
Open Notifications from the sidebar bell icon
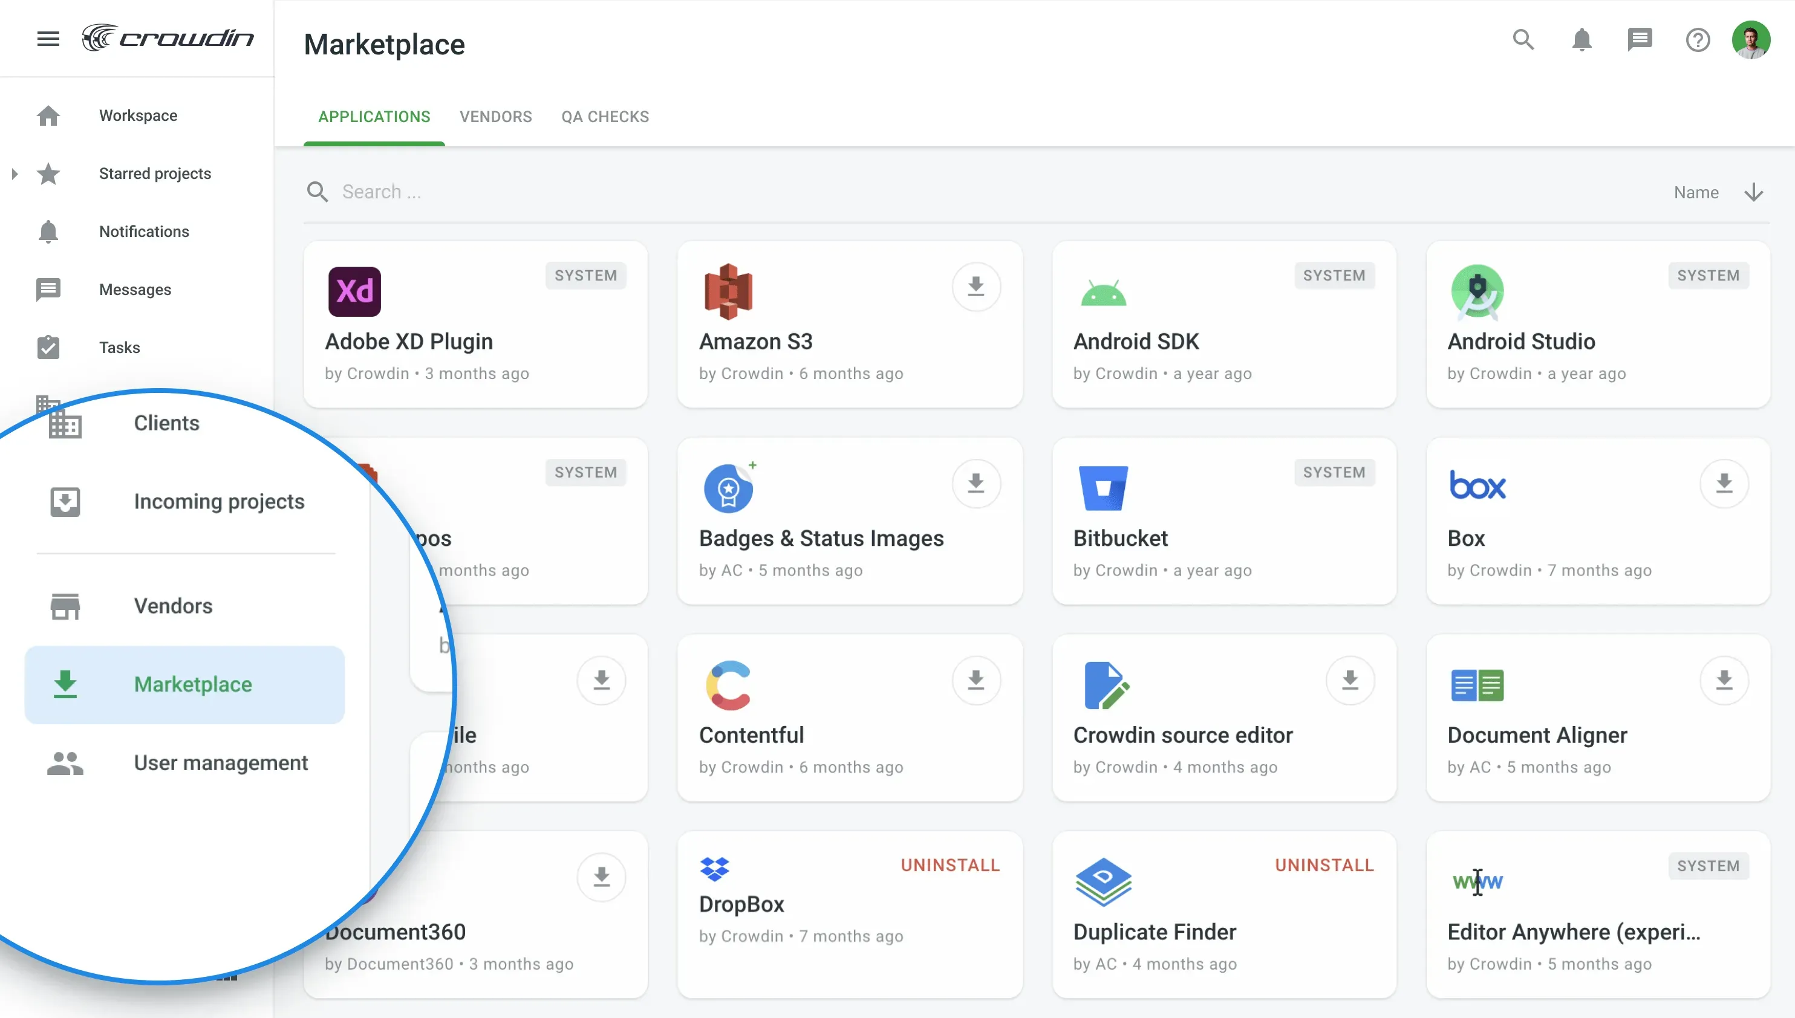48,232
